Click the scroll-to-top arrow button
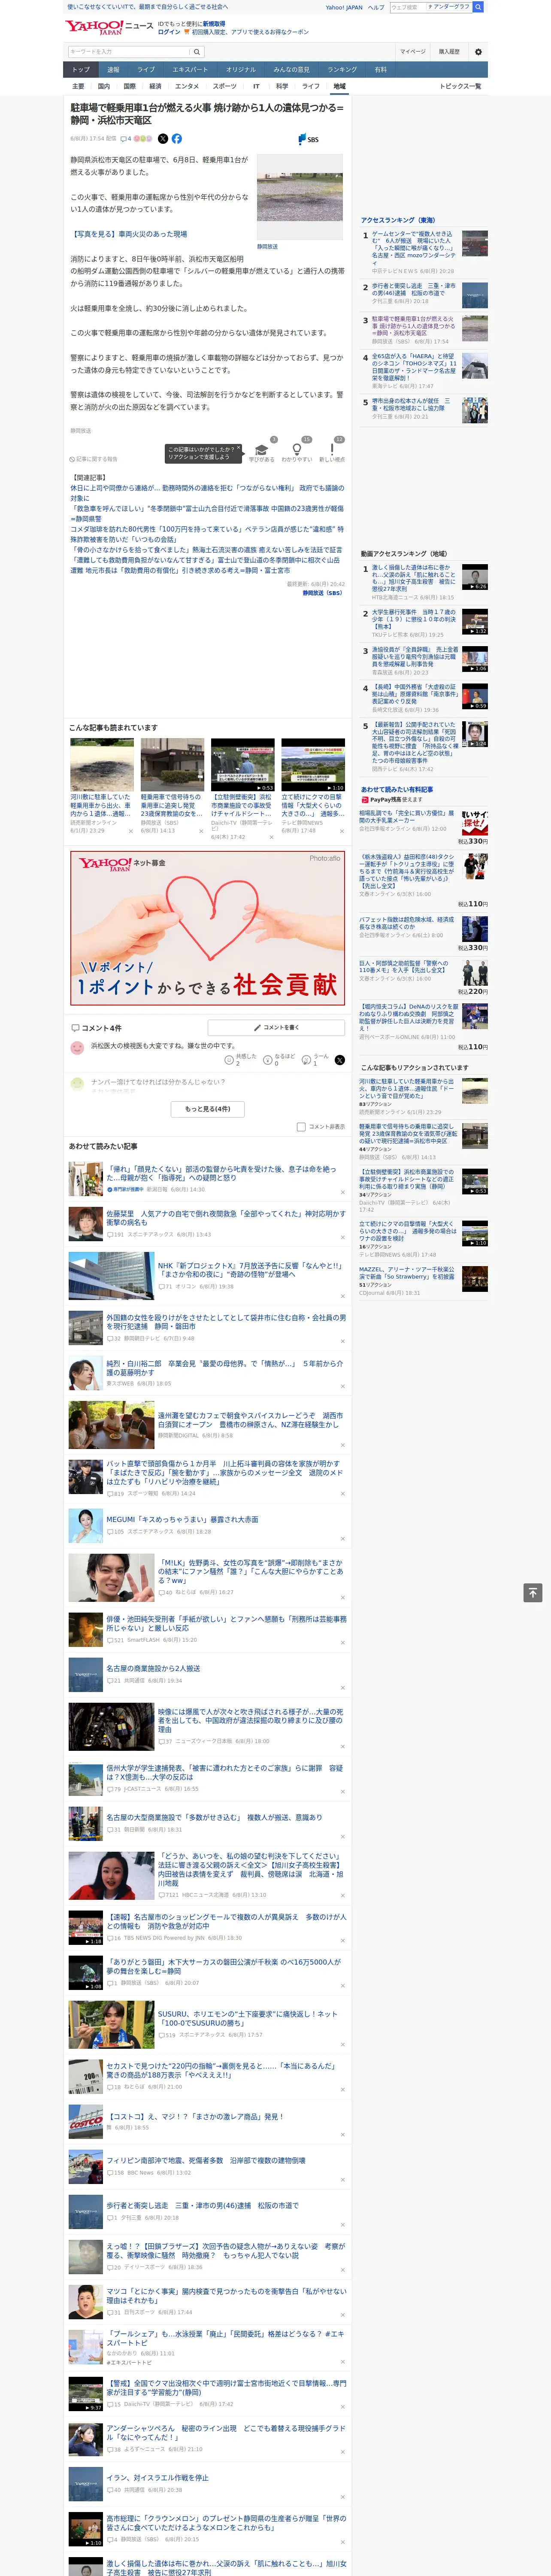The width and height of the screenshot is (551, 2576). point(533,1593)
